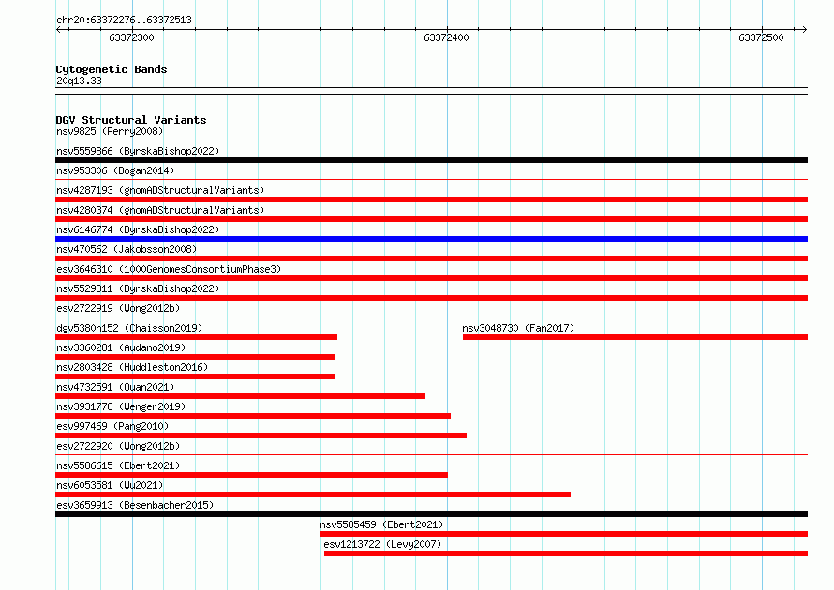The height and width of the screenshot is (590, 834).
Task: Click the nsv3048730 (Fan2017) label
Action: click(518, 328)
